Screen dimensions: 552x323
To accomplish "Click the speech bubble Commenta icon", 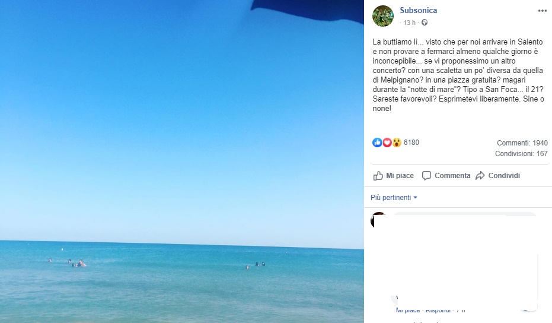I will 426,176.
